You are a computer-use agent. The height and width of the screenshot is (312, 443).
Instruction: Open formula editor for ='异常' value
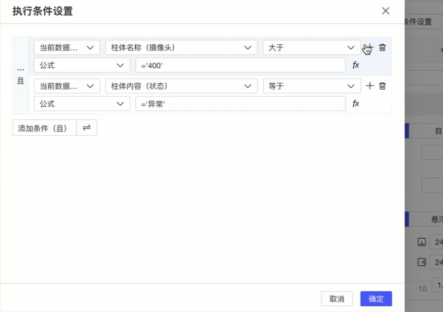[356, 104]
